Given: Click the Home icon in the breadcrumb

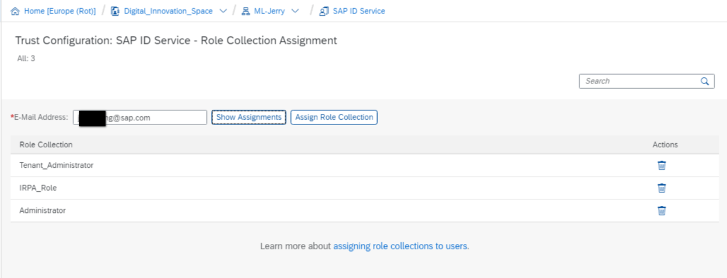Looking at the screenshot, I should point(15,11).
